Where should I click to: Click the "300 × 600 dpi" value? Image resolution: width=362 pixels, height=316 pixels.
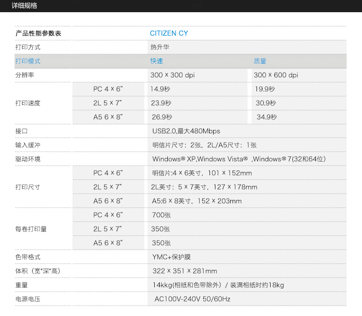tap(276, 75)
